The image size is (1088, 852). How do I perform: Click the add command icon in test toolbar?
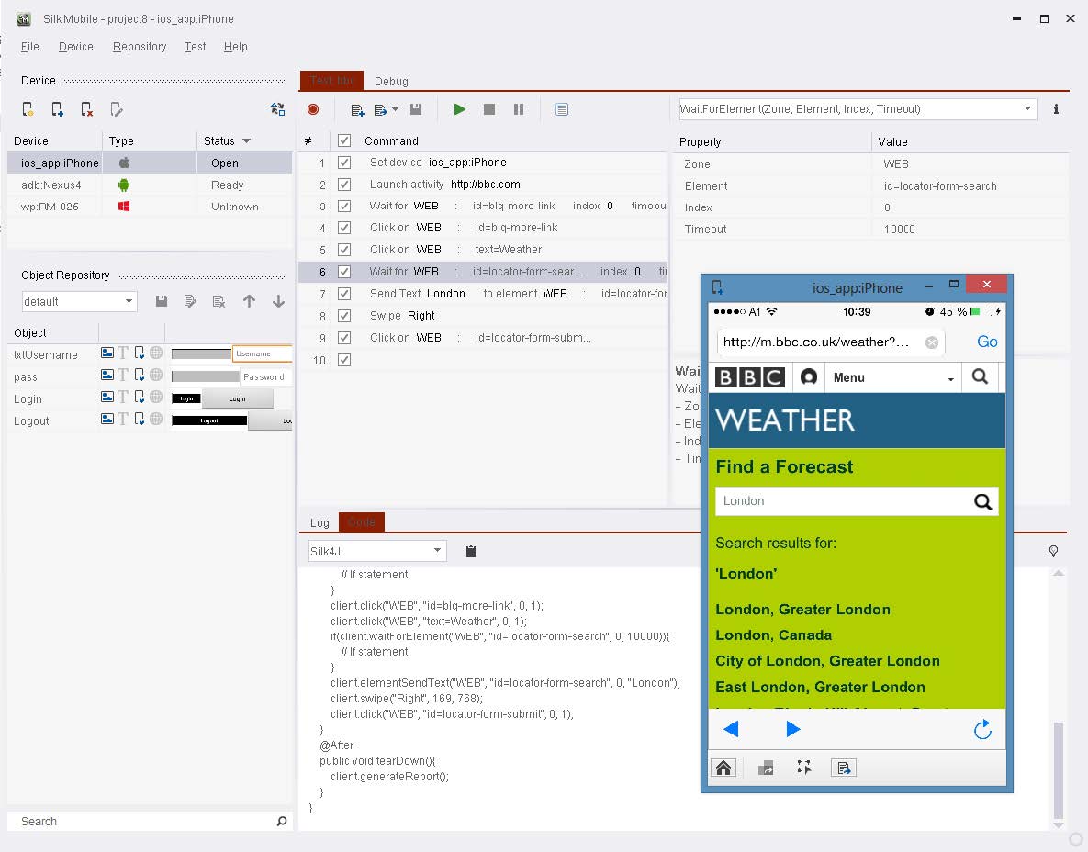point(357,109)
